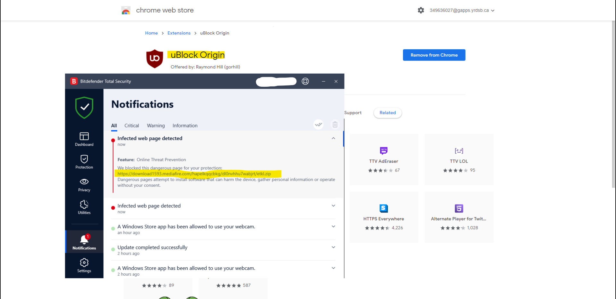Open the Privacy eye icon section
The width and height of the screenshot is (616, 299).
(84, 184)
